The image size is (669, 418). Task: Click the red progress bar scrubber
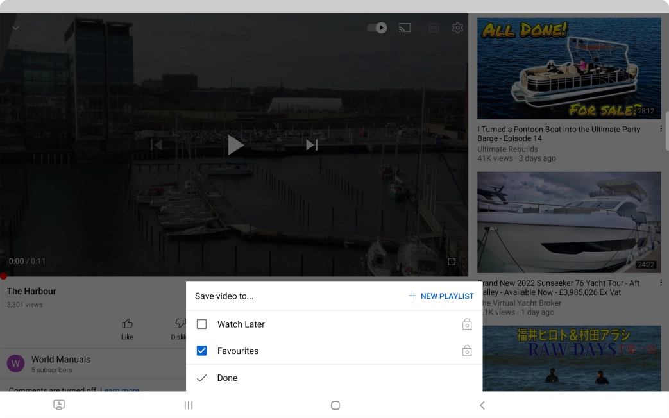point(3,276)
